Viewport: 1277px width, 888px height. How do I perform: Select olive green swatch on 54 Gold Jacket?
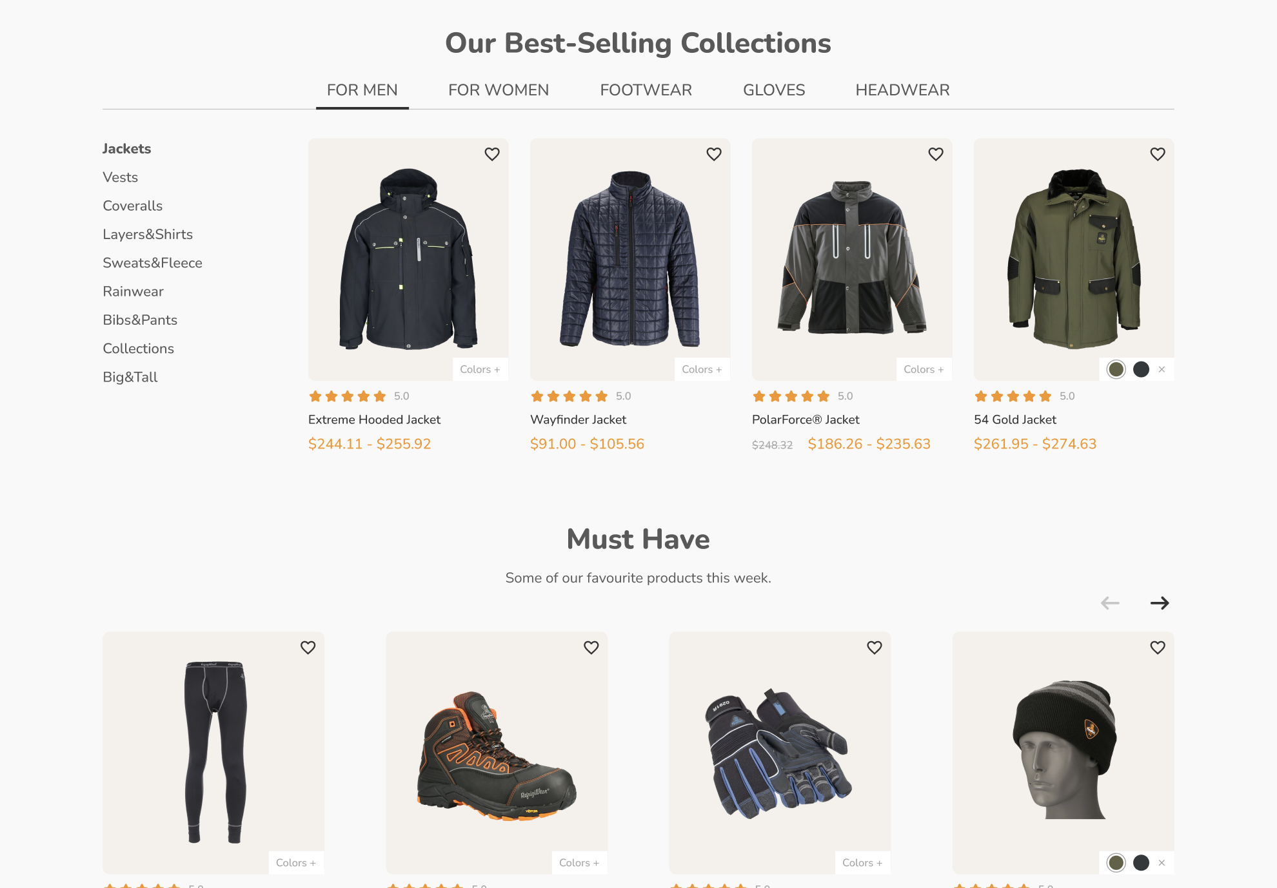(x=1116, y=369)
